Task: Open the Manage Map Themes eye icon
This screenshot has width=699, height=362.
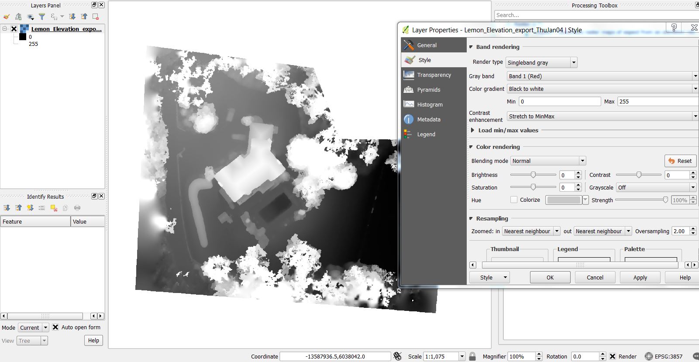Action: click(x=30, y=17)
